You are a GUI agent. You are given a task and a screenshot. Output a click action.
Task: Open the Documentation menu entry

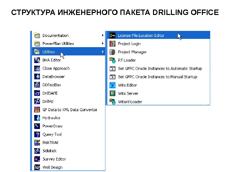pyautogui.click(x=68, y=35)
